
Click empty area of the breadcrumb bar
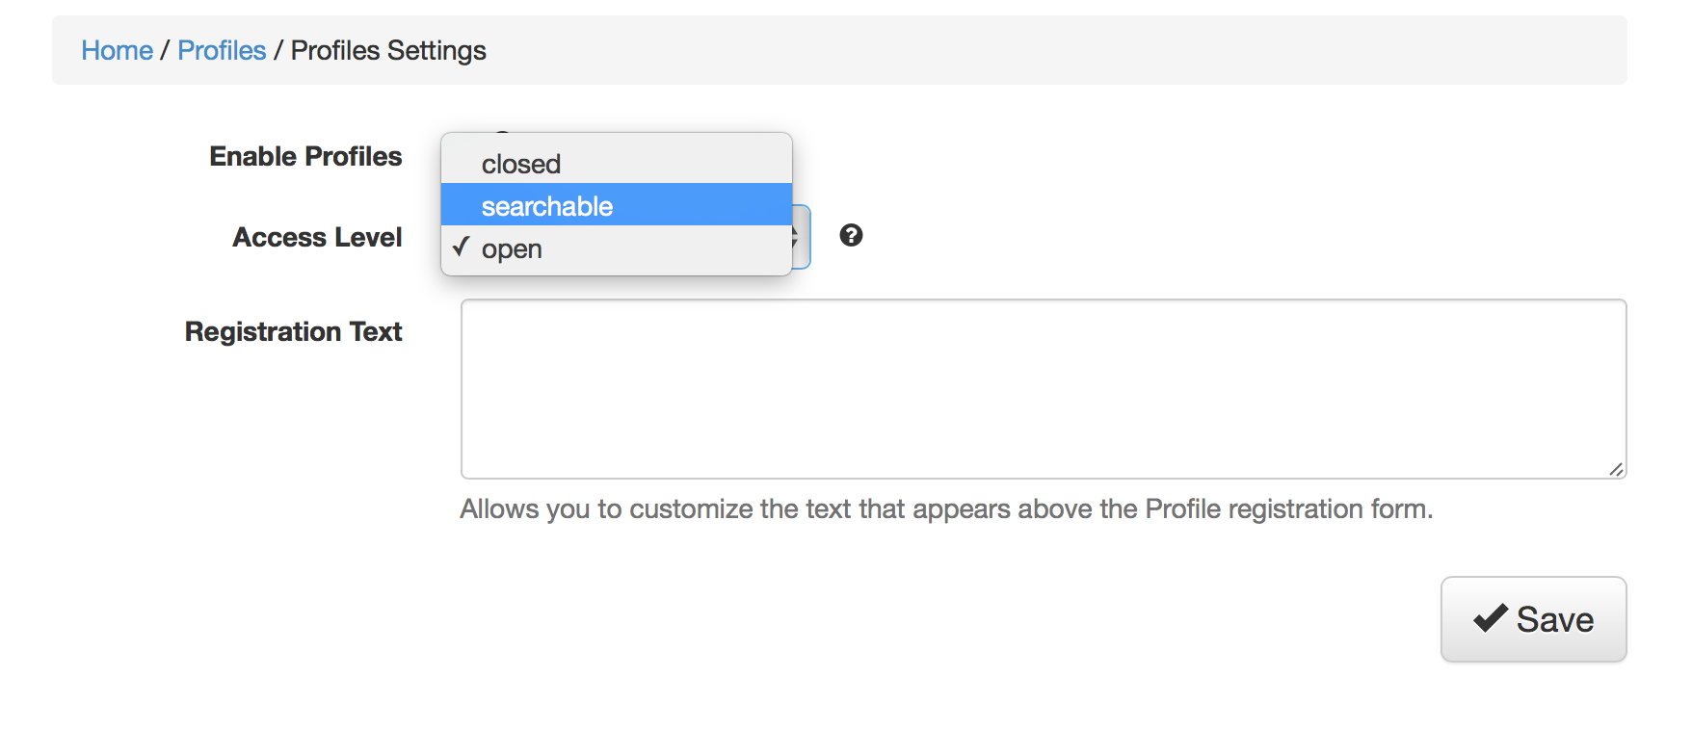click(x=1060, y=50)
